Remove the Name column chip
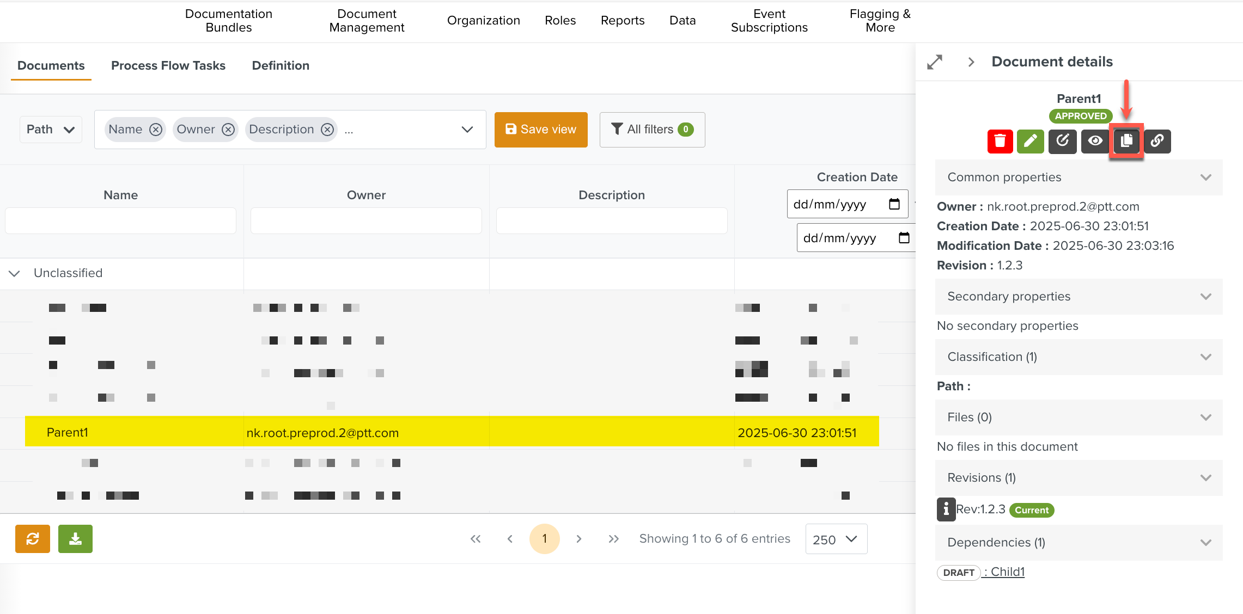The width and height of the screenshot is (1243, 614). coord(156,130)
